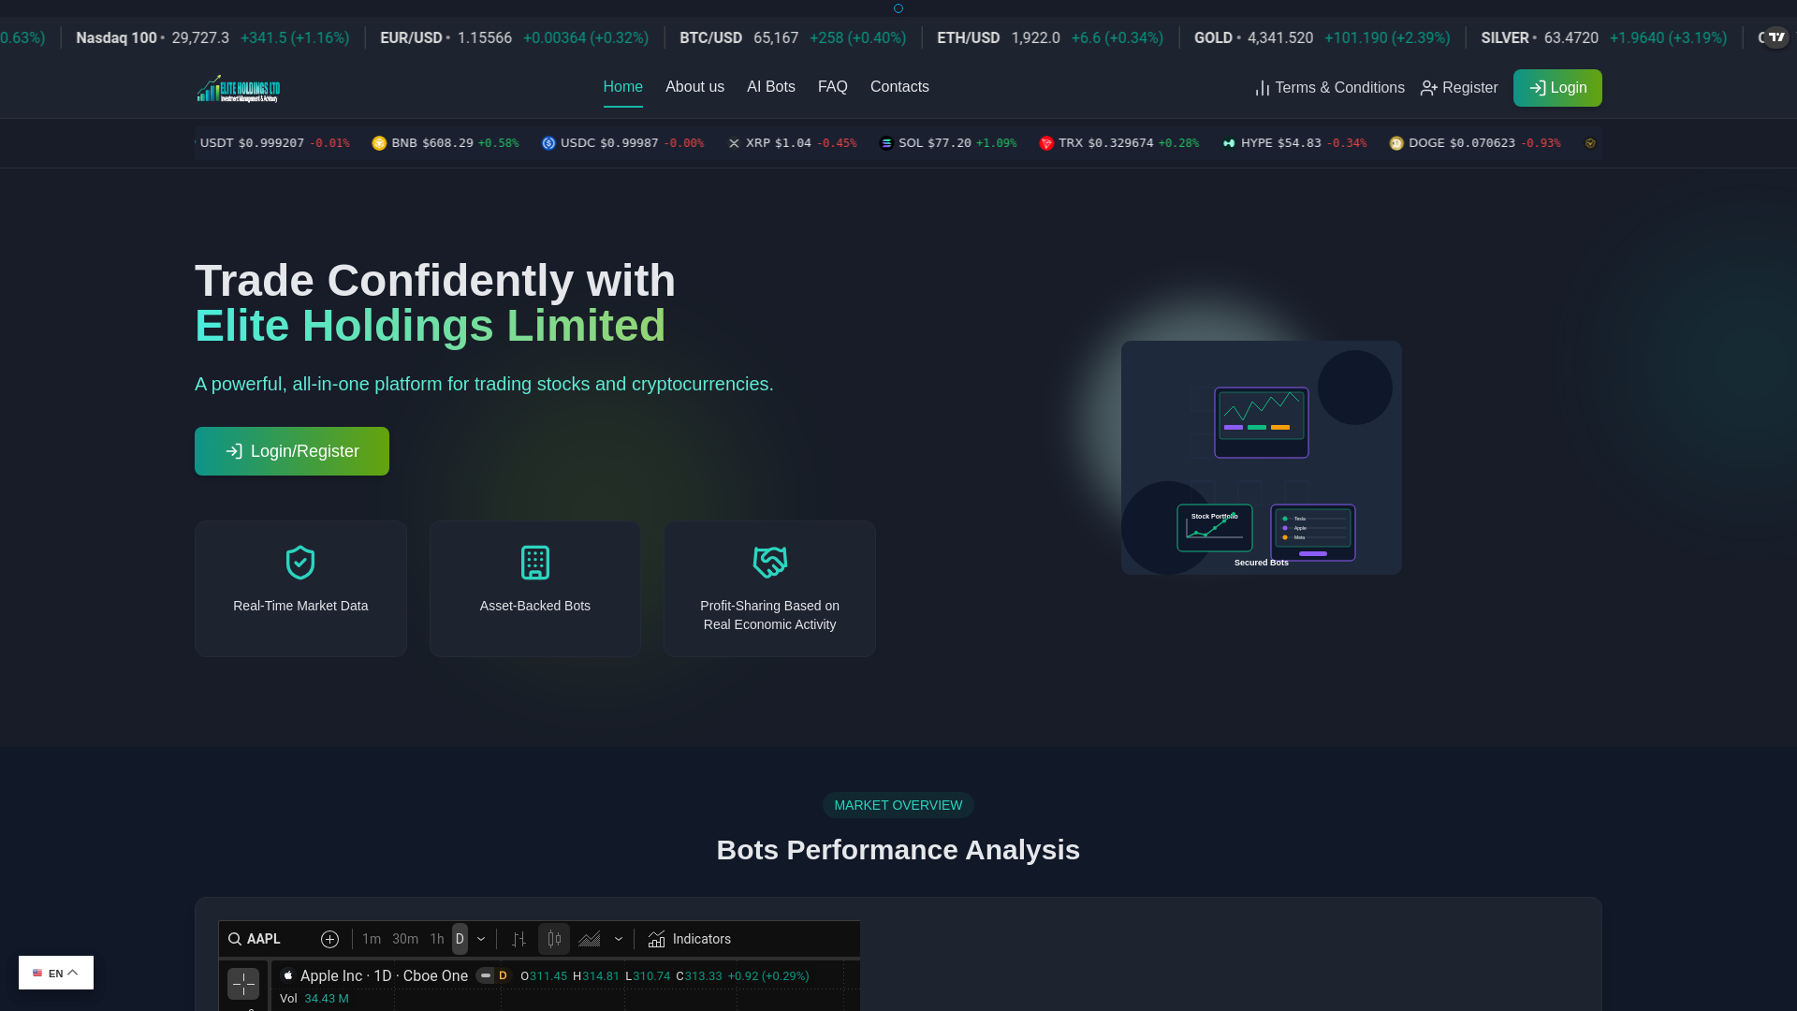
Task: Select the area chart style icon
Action: click(590, 939)
